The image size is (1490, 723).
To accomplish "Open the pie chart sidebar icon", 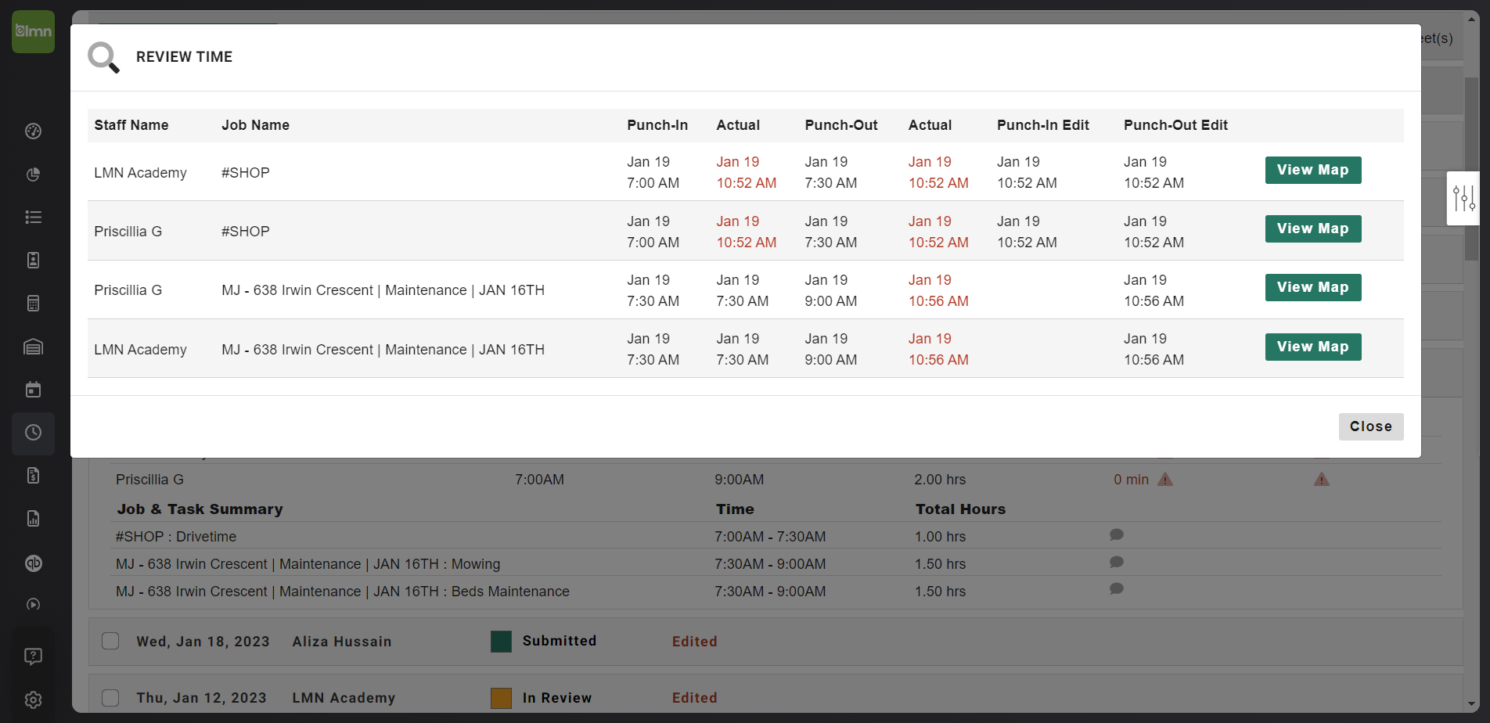I will tap(33, 174).
